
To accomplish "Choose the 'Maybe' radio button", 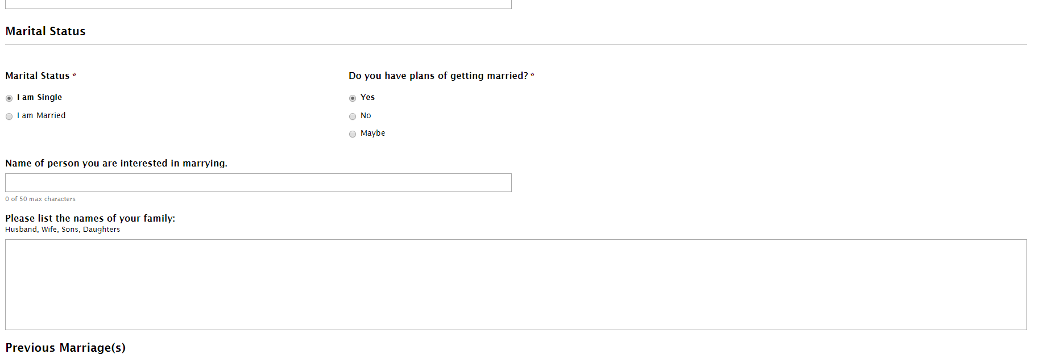I will point(353,134).
